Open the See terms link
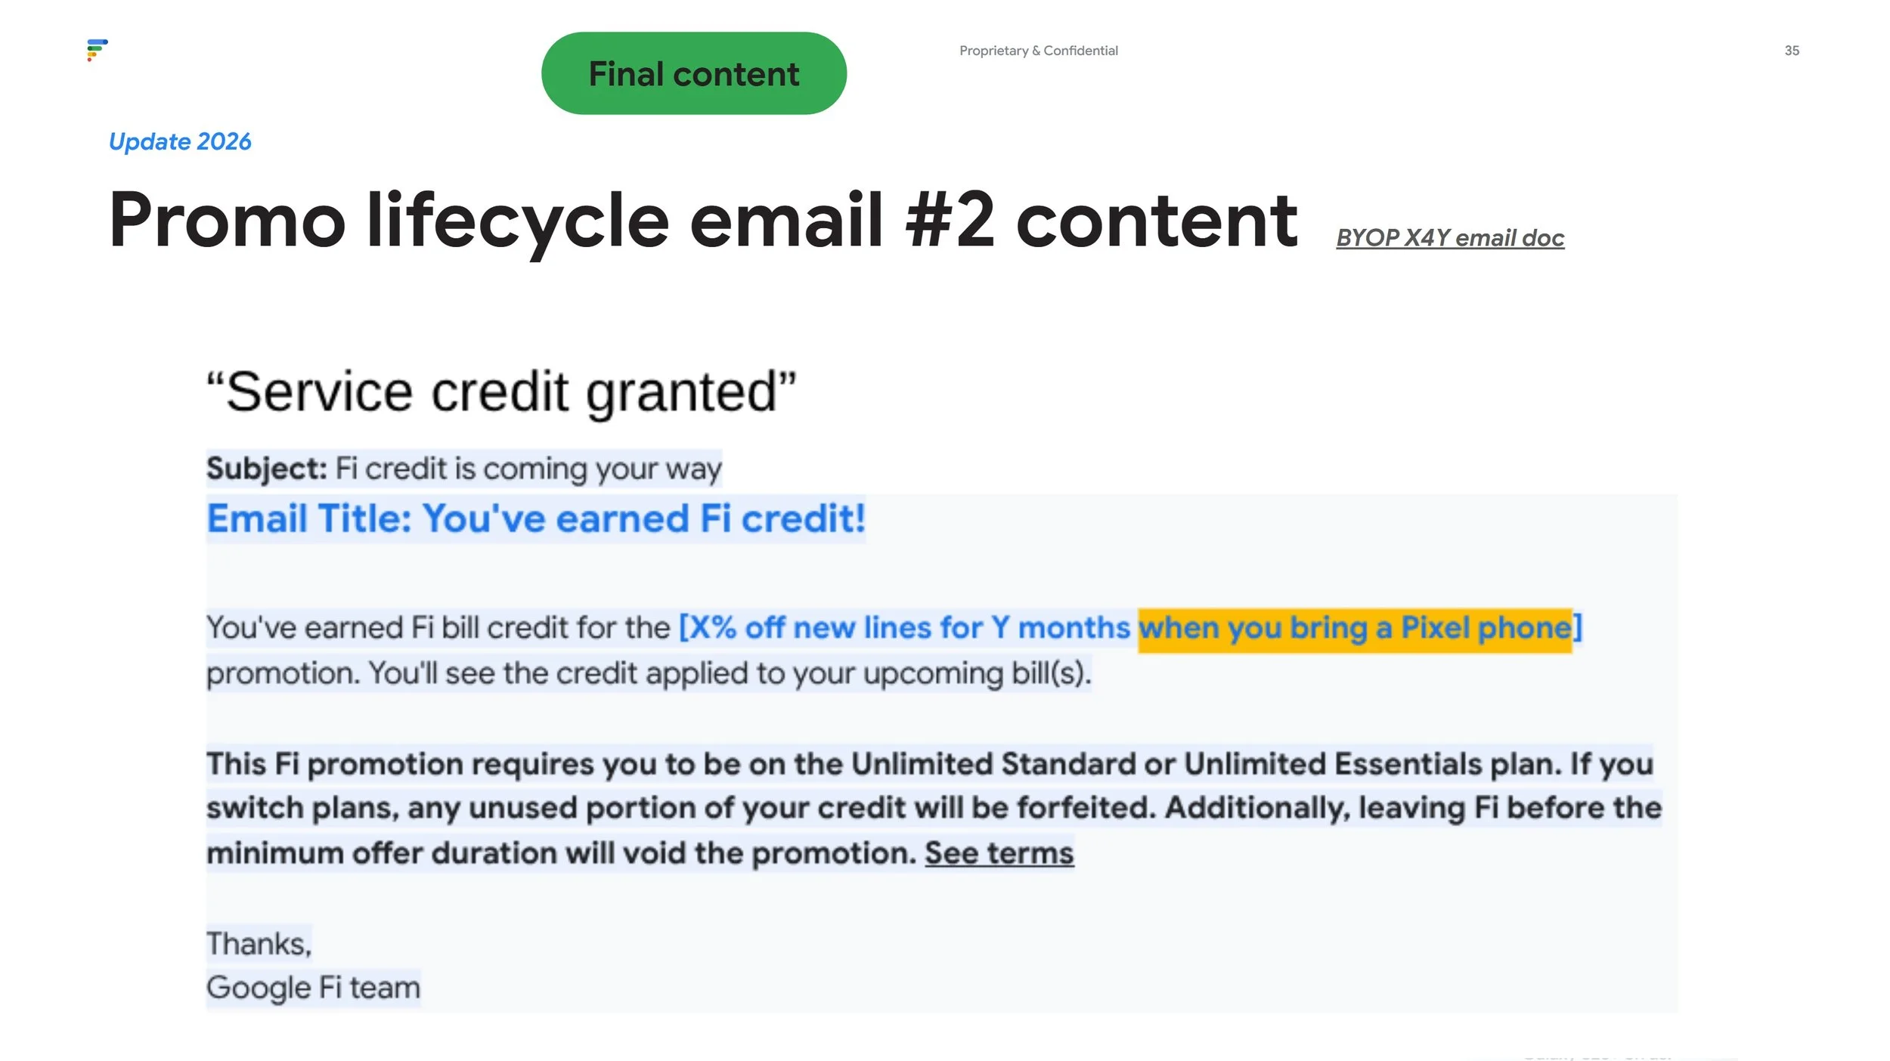Screen dimensions: 1890x1061 pyautogui.click(x=999, y=853)
